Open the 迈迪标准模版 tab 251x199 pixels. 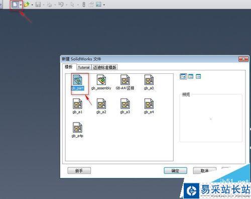104,67
